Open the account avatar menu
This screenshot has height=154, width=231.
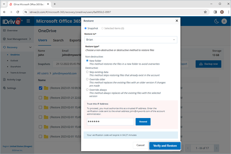[x=224, y=21]
